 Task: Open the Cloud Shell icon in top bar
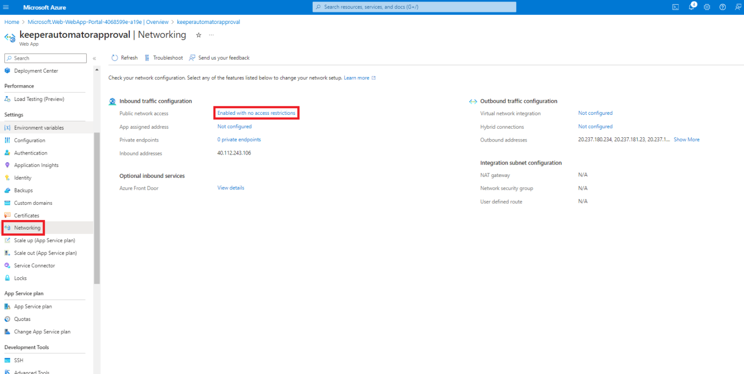(x=676, y=7)
